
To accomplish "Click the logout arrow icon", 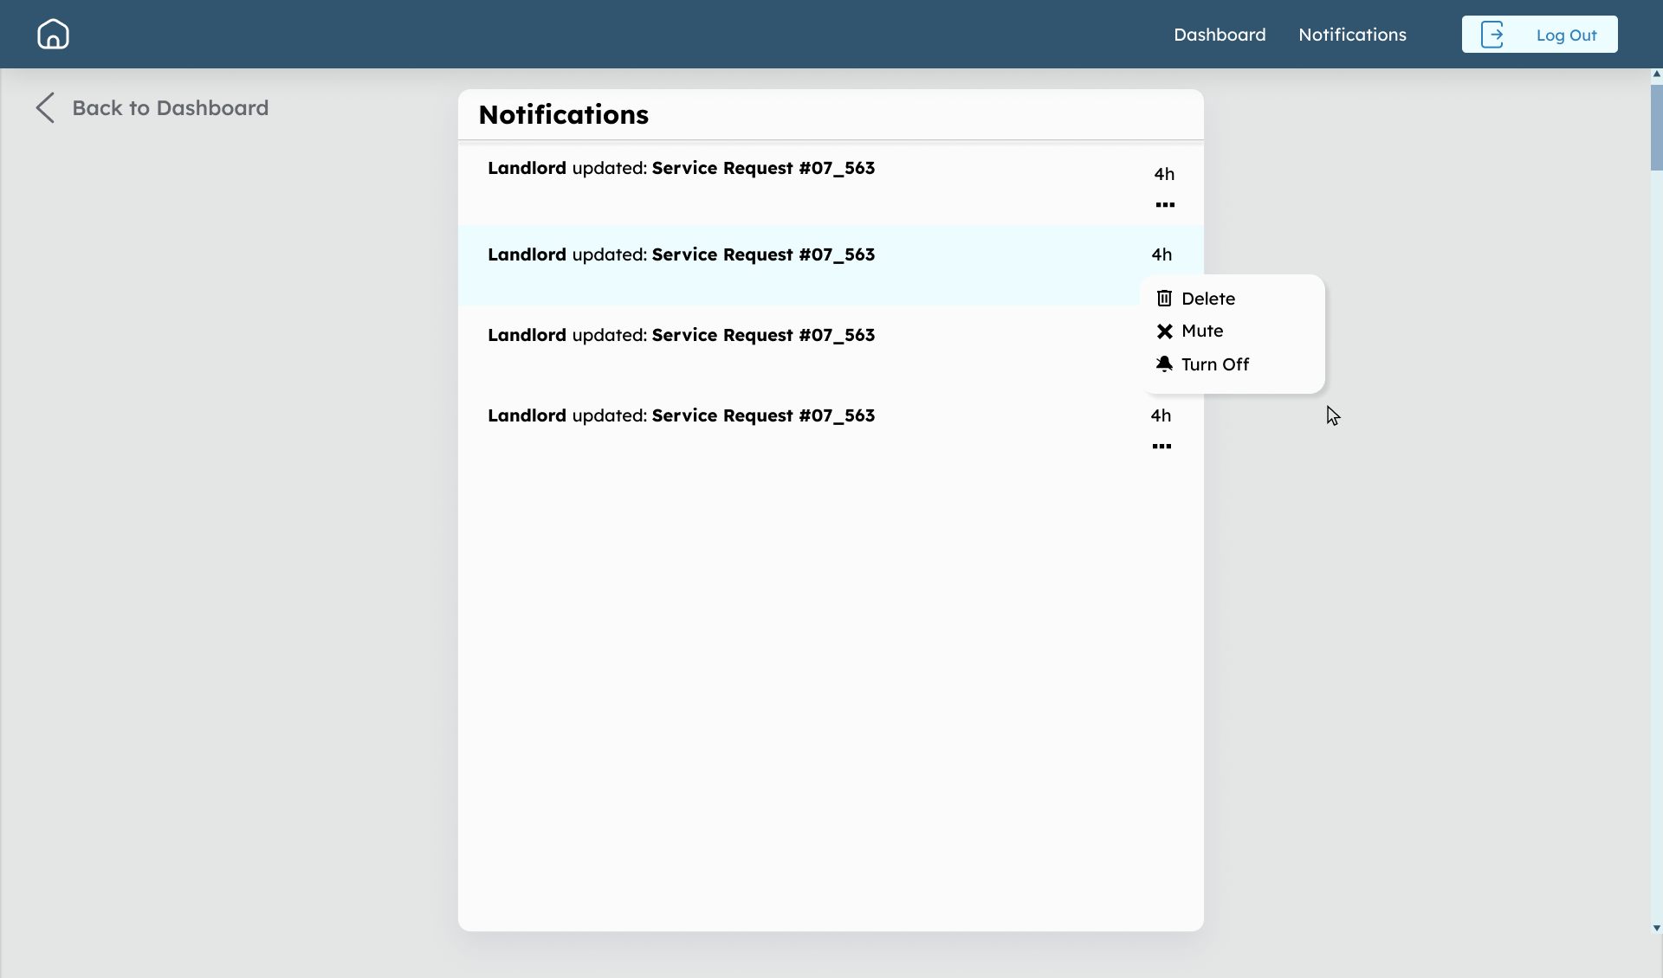I will coord(1493,34).
